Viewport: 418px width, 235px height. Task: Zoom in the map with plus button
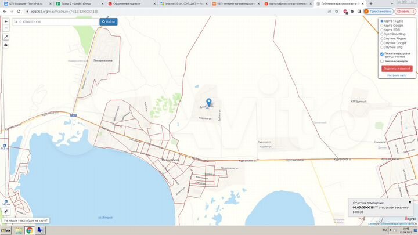click(6, 21)
